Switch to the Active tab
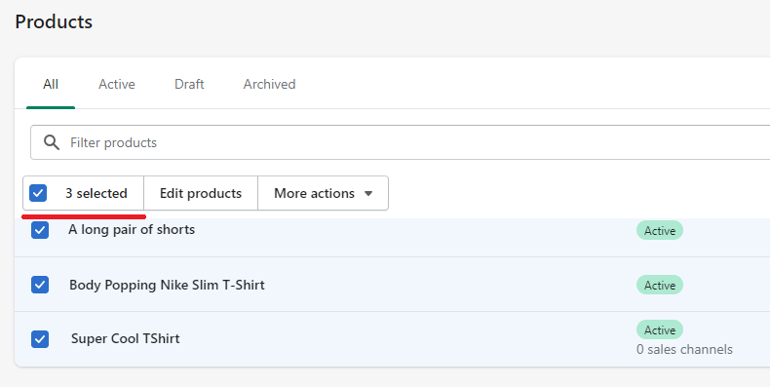The width and height of the screenshot is (770, 387). point(117,84)
